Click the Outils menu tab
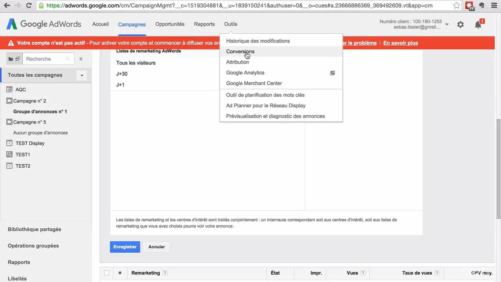The height and width of the screenshot is (282, 501). click(231, 24)
